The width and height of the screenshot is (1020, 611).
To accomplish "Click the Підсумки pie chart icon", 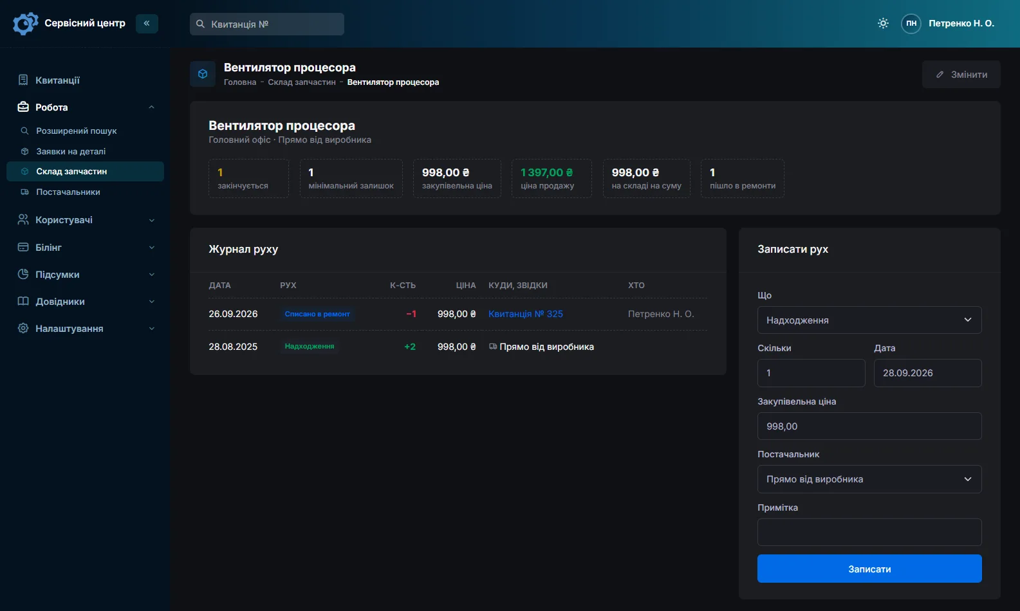I will pyautogui.click(x=23, y=274).
